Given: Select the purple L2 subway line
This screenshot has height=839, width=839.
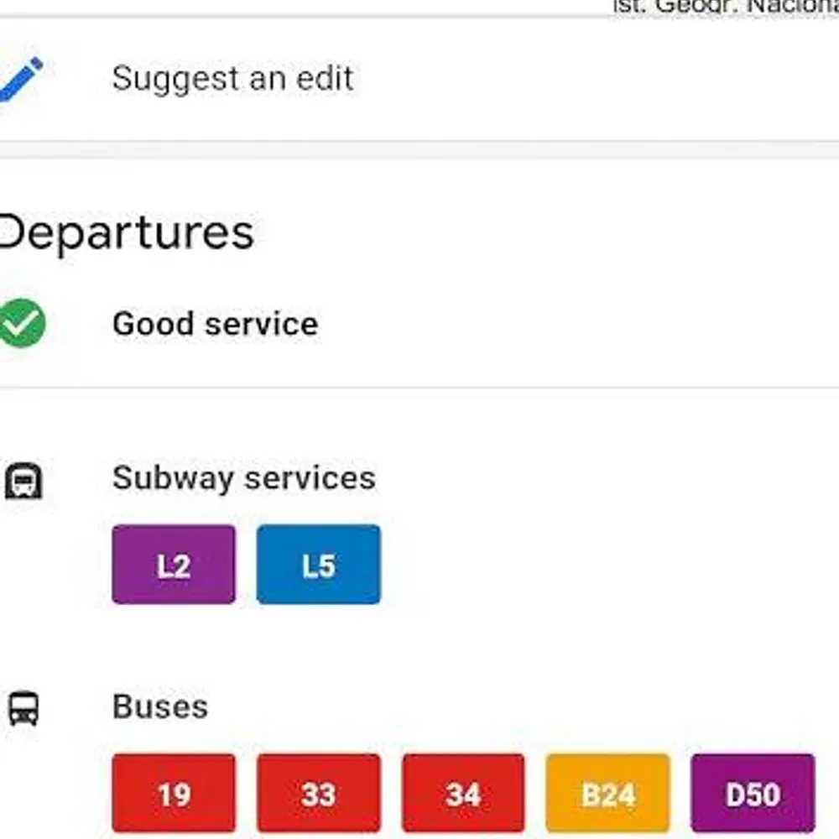Looking at the screenshot, I should 174,565.
